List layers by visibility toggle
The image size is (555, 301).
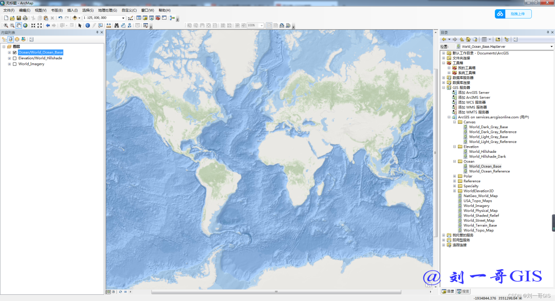click(x=17, y=39)
